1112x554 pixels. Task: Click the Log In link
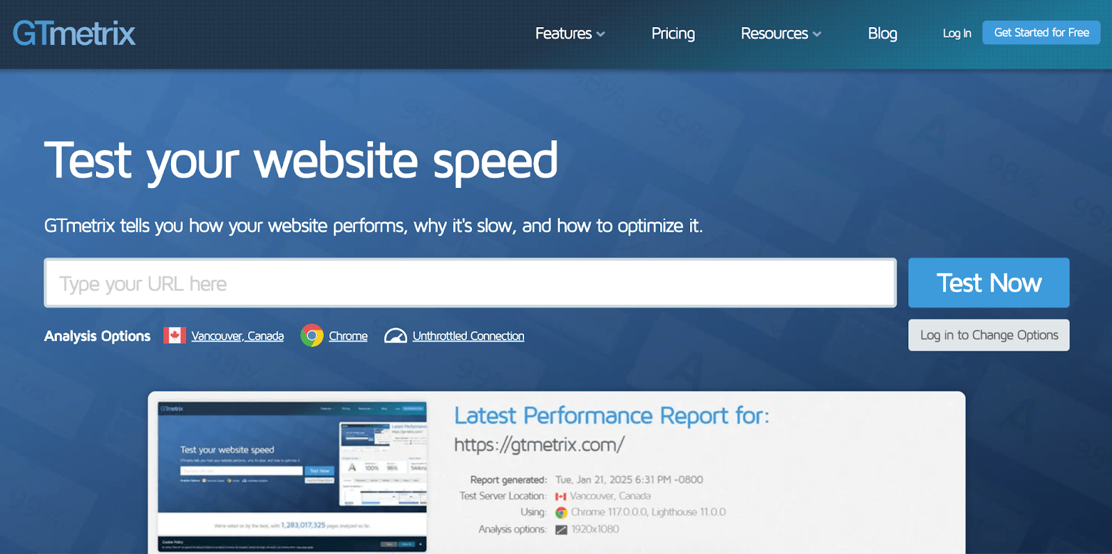(956, 33)
